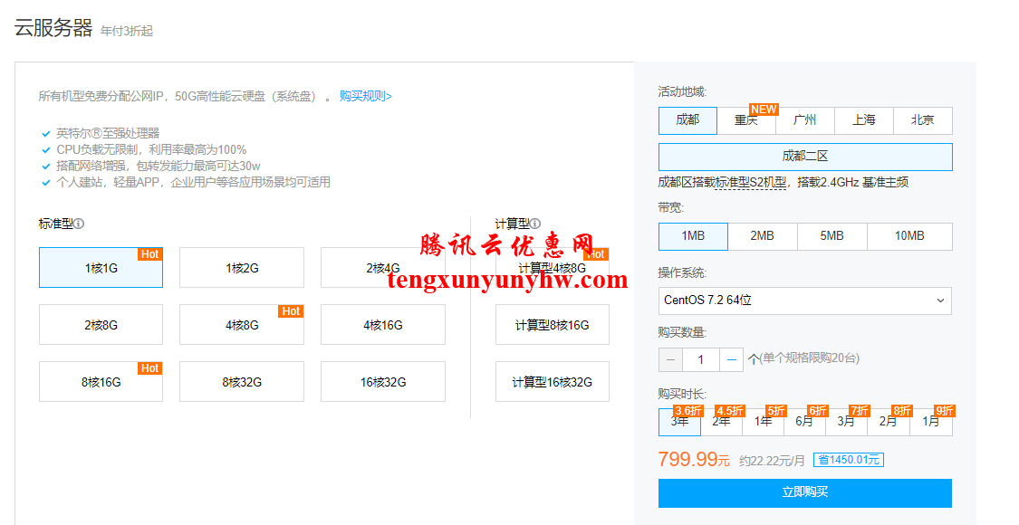Pick the 4核16G configuration
Viewport: 1019px width, 525px height.
pyautogui.click(x=383, y=325)
